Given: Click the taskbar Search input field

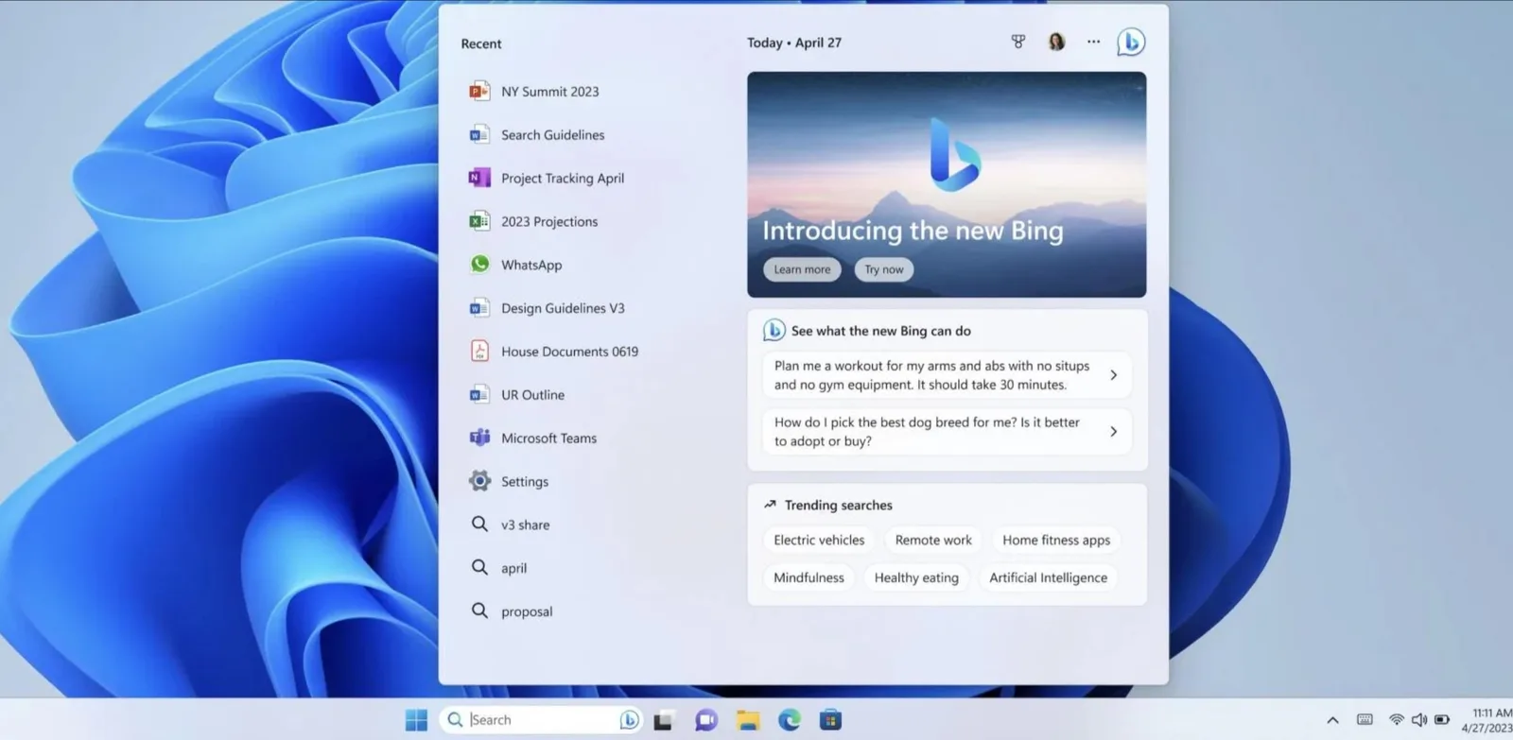Looking at the screenshot, I should pyautogui.click(x=541, y=720).
